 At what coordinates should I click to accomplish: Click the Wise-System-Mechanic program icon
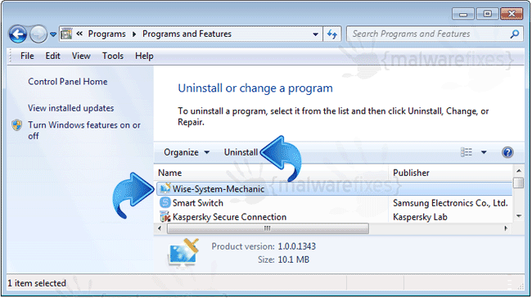pos(165,188)
